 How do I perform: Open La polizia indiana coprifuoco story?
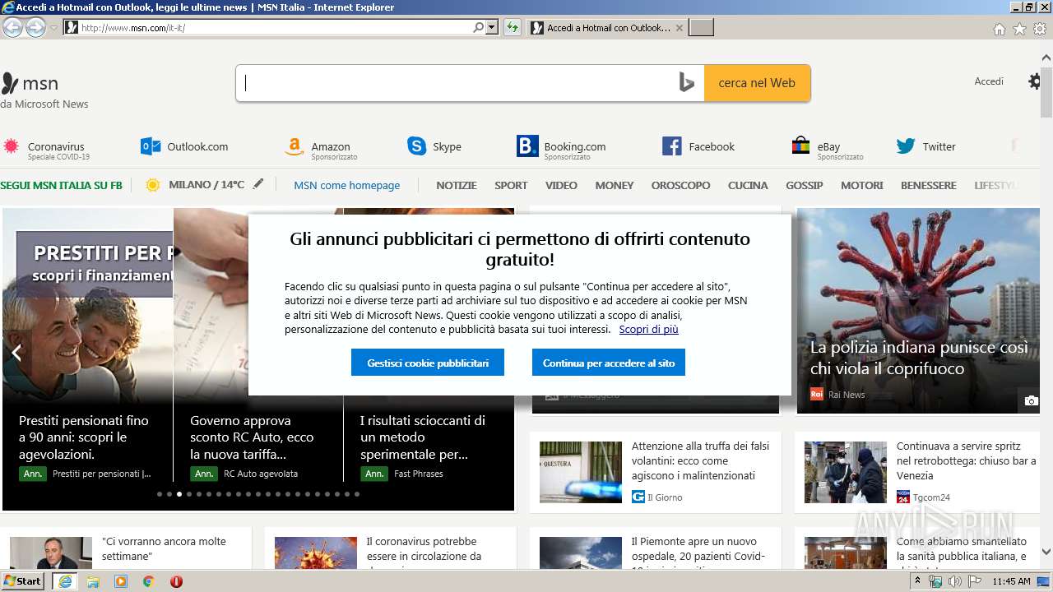coord(919,358)
